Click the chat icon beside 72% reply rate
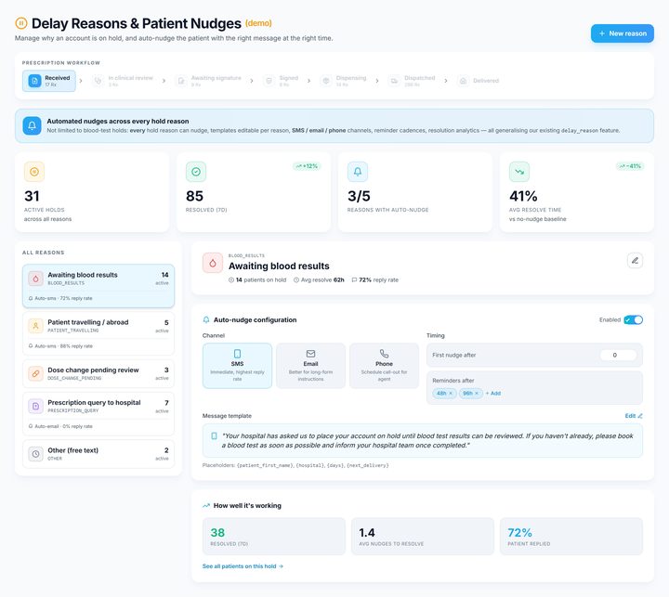The width and height of the screenshot is (669, 597). click(x=354, y=280)
